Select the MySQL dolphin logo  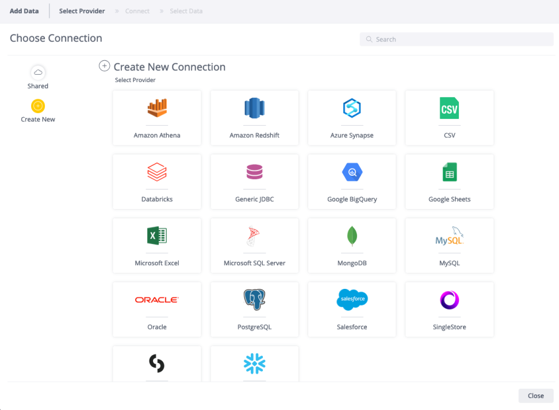pyautogui.click(x=449, y=235)
